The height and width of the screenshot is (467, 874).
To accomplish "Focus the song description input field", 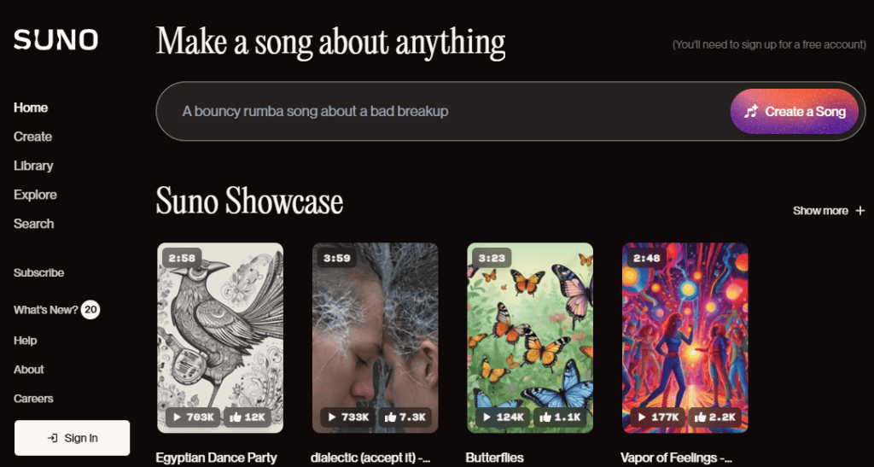I will tap(444, 112).
